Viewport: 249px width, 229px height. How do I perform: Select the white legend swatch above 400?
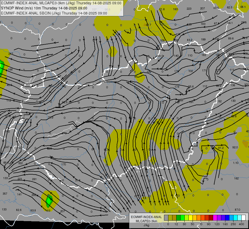243,218
